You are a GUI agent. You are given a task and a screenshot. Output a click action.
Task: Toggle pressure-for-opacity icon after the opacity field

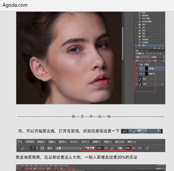coord(112,148)
